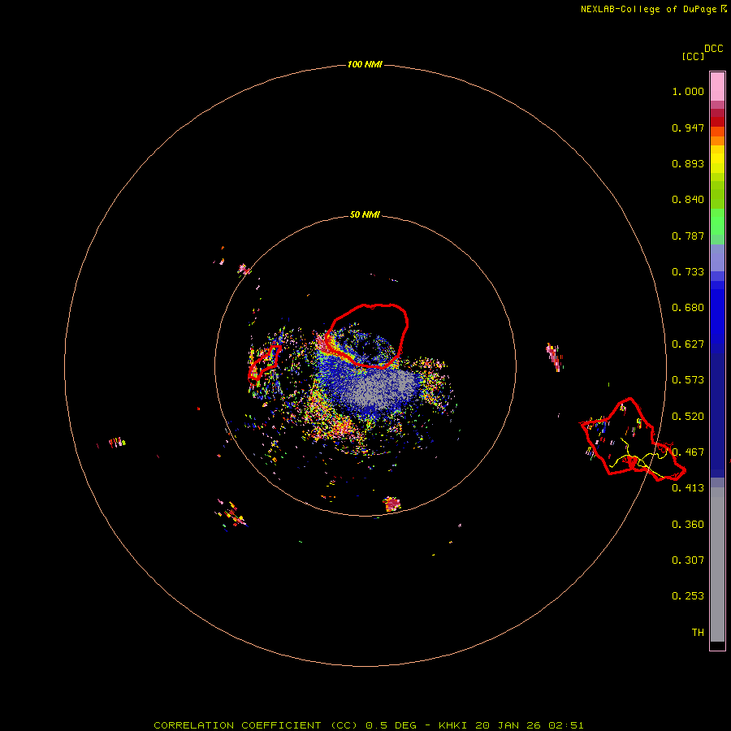
Task: Pick the light pink color bar segment at 1.000
Action: [717, 87]
